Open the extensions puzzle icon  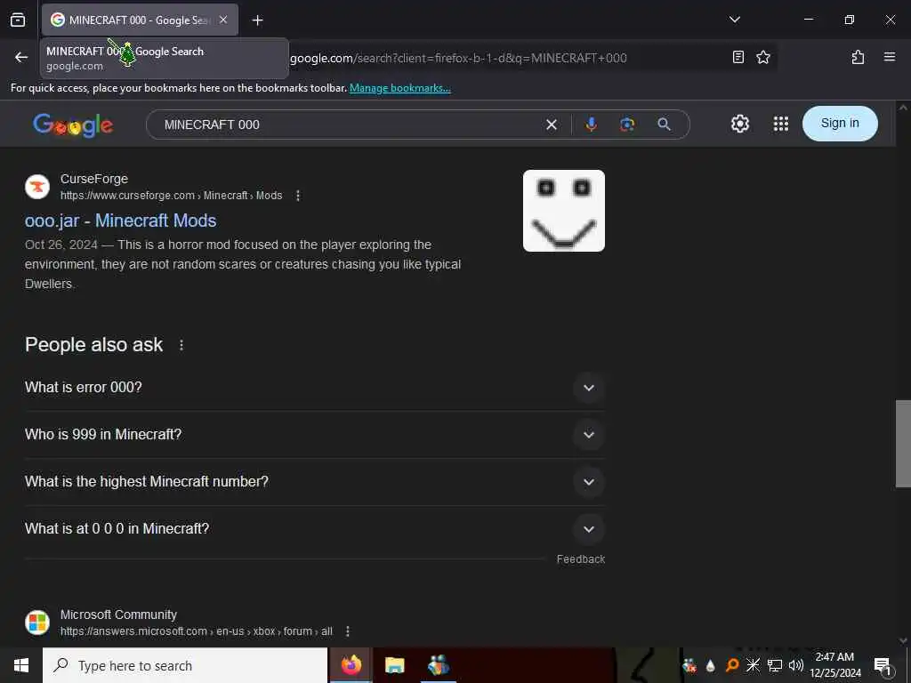(x=859, y=57)
